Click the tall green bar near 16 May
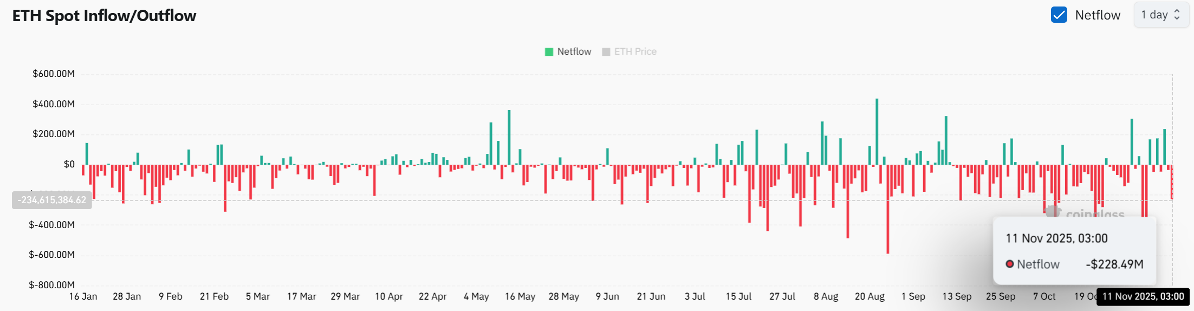1194x311 pixels. (x=509, y=138)
